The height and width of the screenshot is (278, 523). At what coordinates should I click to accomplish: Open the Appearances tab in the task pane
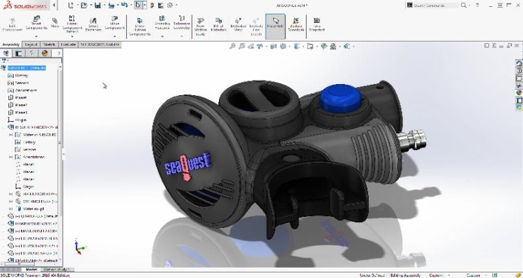519,92
